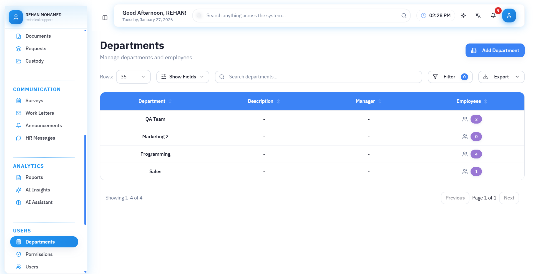Viewport: 533px width, 274px height.
Task: Expand the Show Fields dropdown
Action: [x=183, y=77]
